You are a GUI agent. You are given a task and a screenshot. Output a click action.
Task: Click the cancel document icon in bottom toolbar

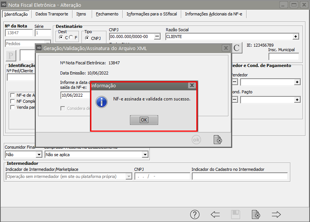tap(256, 214)
